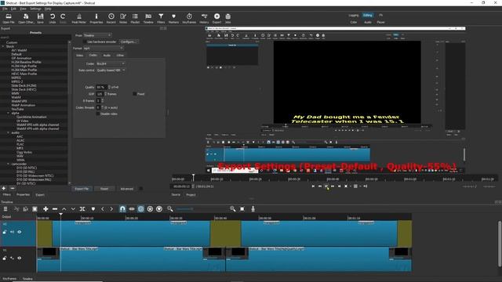Split clip at playhead

[x=82, y=209]
